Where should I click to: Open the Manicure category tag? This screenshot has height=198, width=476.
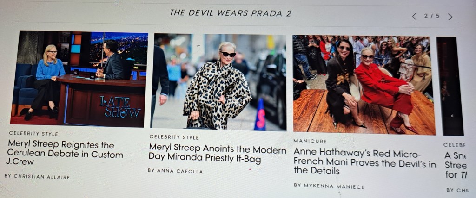pyautogui.click(x=310, y=141)
